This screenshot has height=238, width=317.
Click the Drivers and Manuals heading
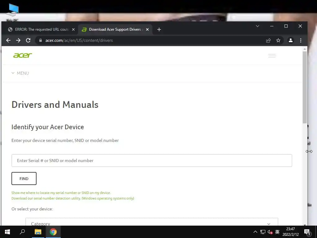55,105
